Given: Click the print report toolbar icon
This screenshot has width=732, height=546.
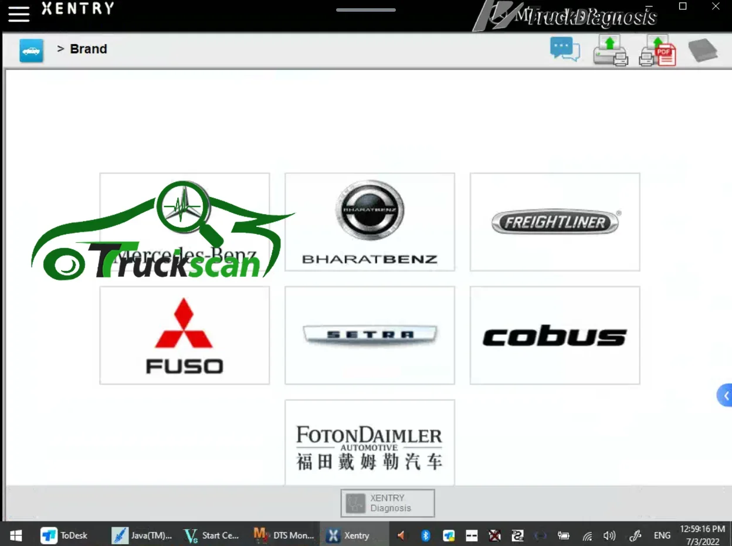Looking at the screenshot, I should (610, 49).
